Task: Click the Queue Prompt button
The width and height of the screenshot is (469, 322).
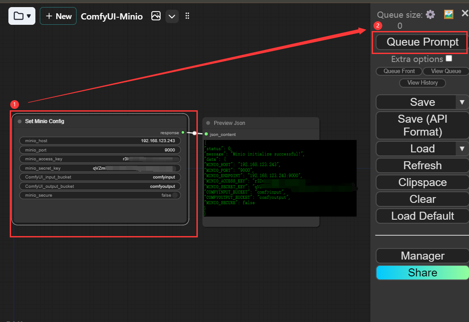Action: [422, 42]
